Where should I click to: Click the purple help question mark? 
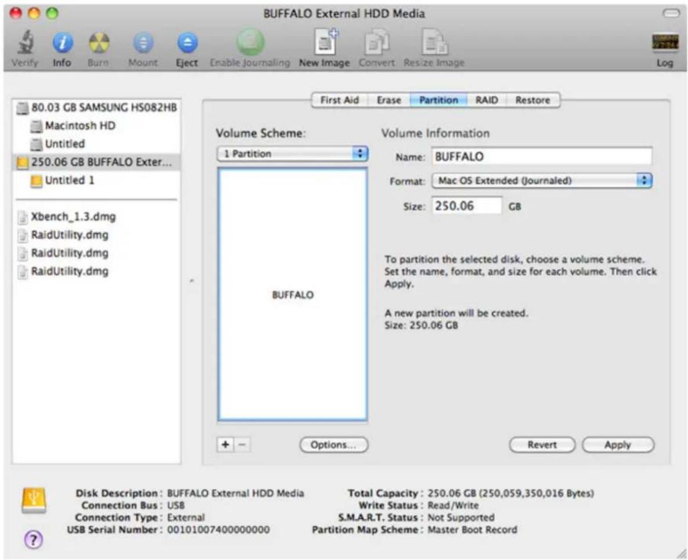(x=33, y=539)
